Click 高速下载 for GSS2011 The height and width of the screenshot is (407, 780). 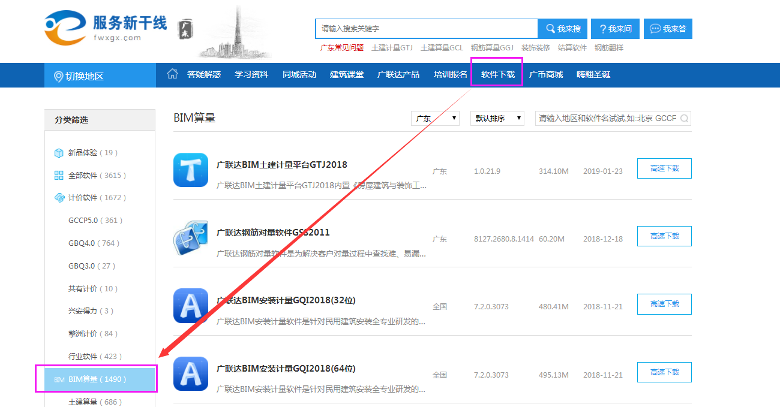tap(664, 236)
